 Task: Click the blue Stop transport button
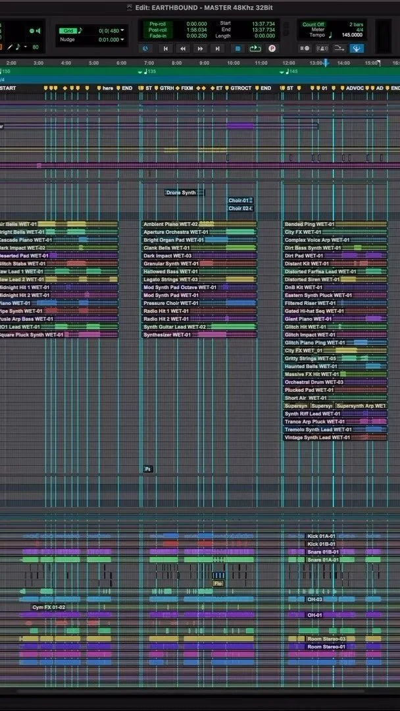[238, 49]
